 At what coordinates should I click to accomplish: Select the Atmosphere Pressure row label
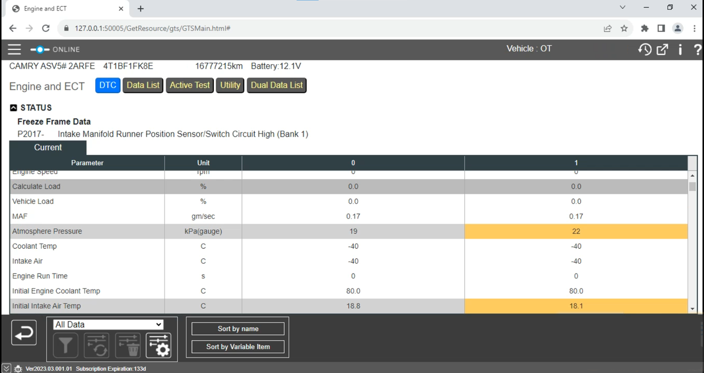click(x=47, y=231)
